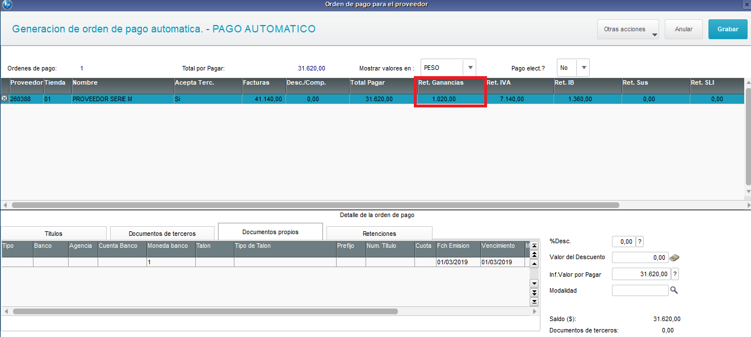Move down one row with single down arrow
Viewport: 751px width, 337px height.
pyautogui.click(x=534, y=283)
